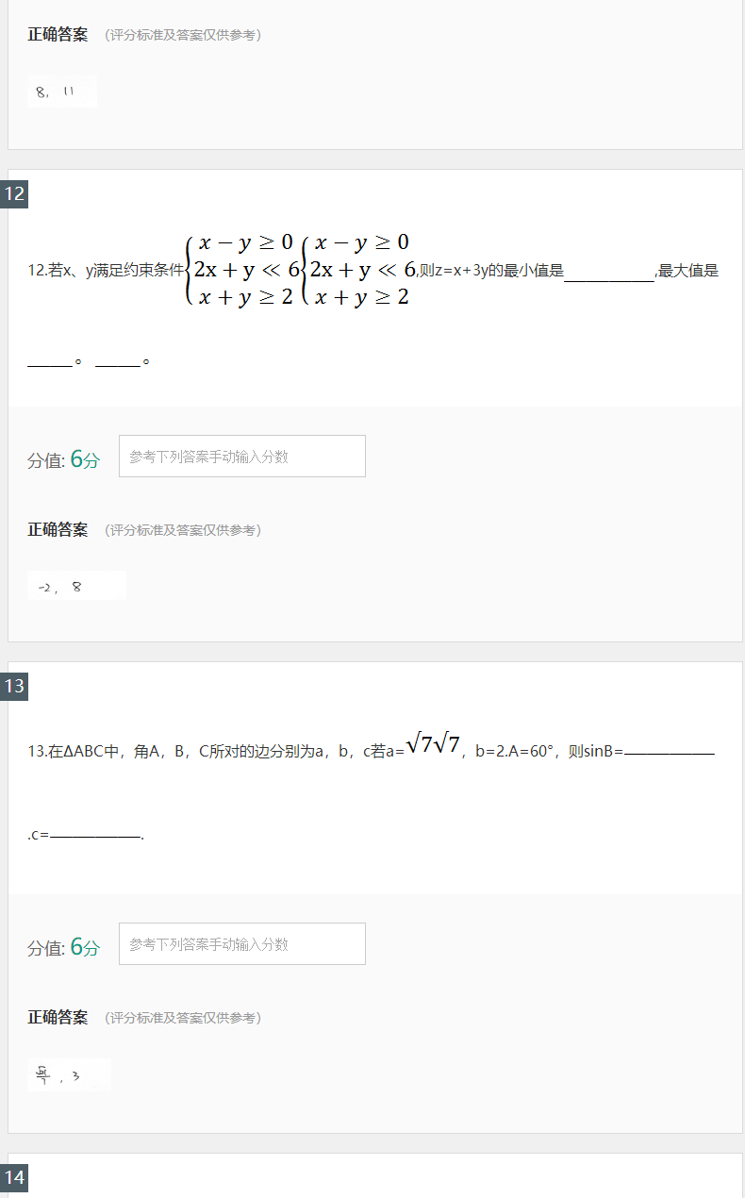Click the score input field for question 13
745x1198 pixels.
pyautogui.click(x=241, y=943)
